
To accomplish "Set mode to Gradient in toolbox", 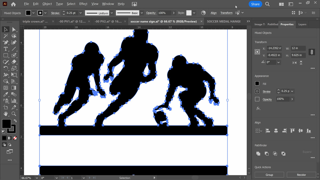I will pyautogui.click(x=10, y=138).
